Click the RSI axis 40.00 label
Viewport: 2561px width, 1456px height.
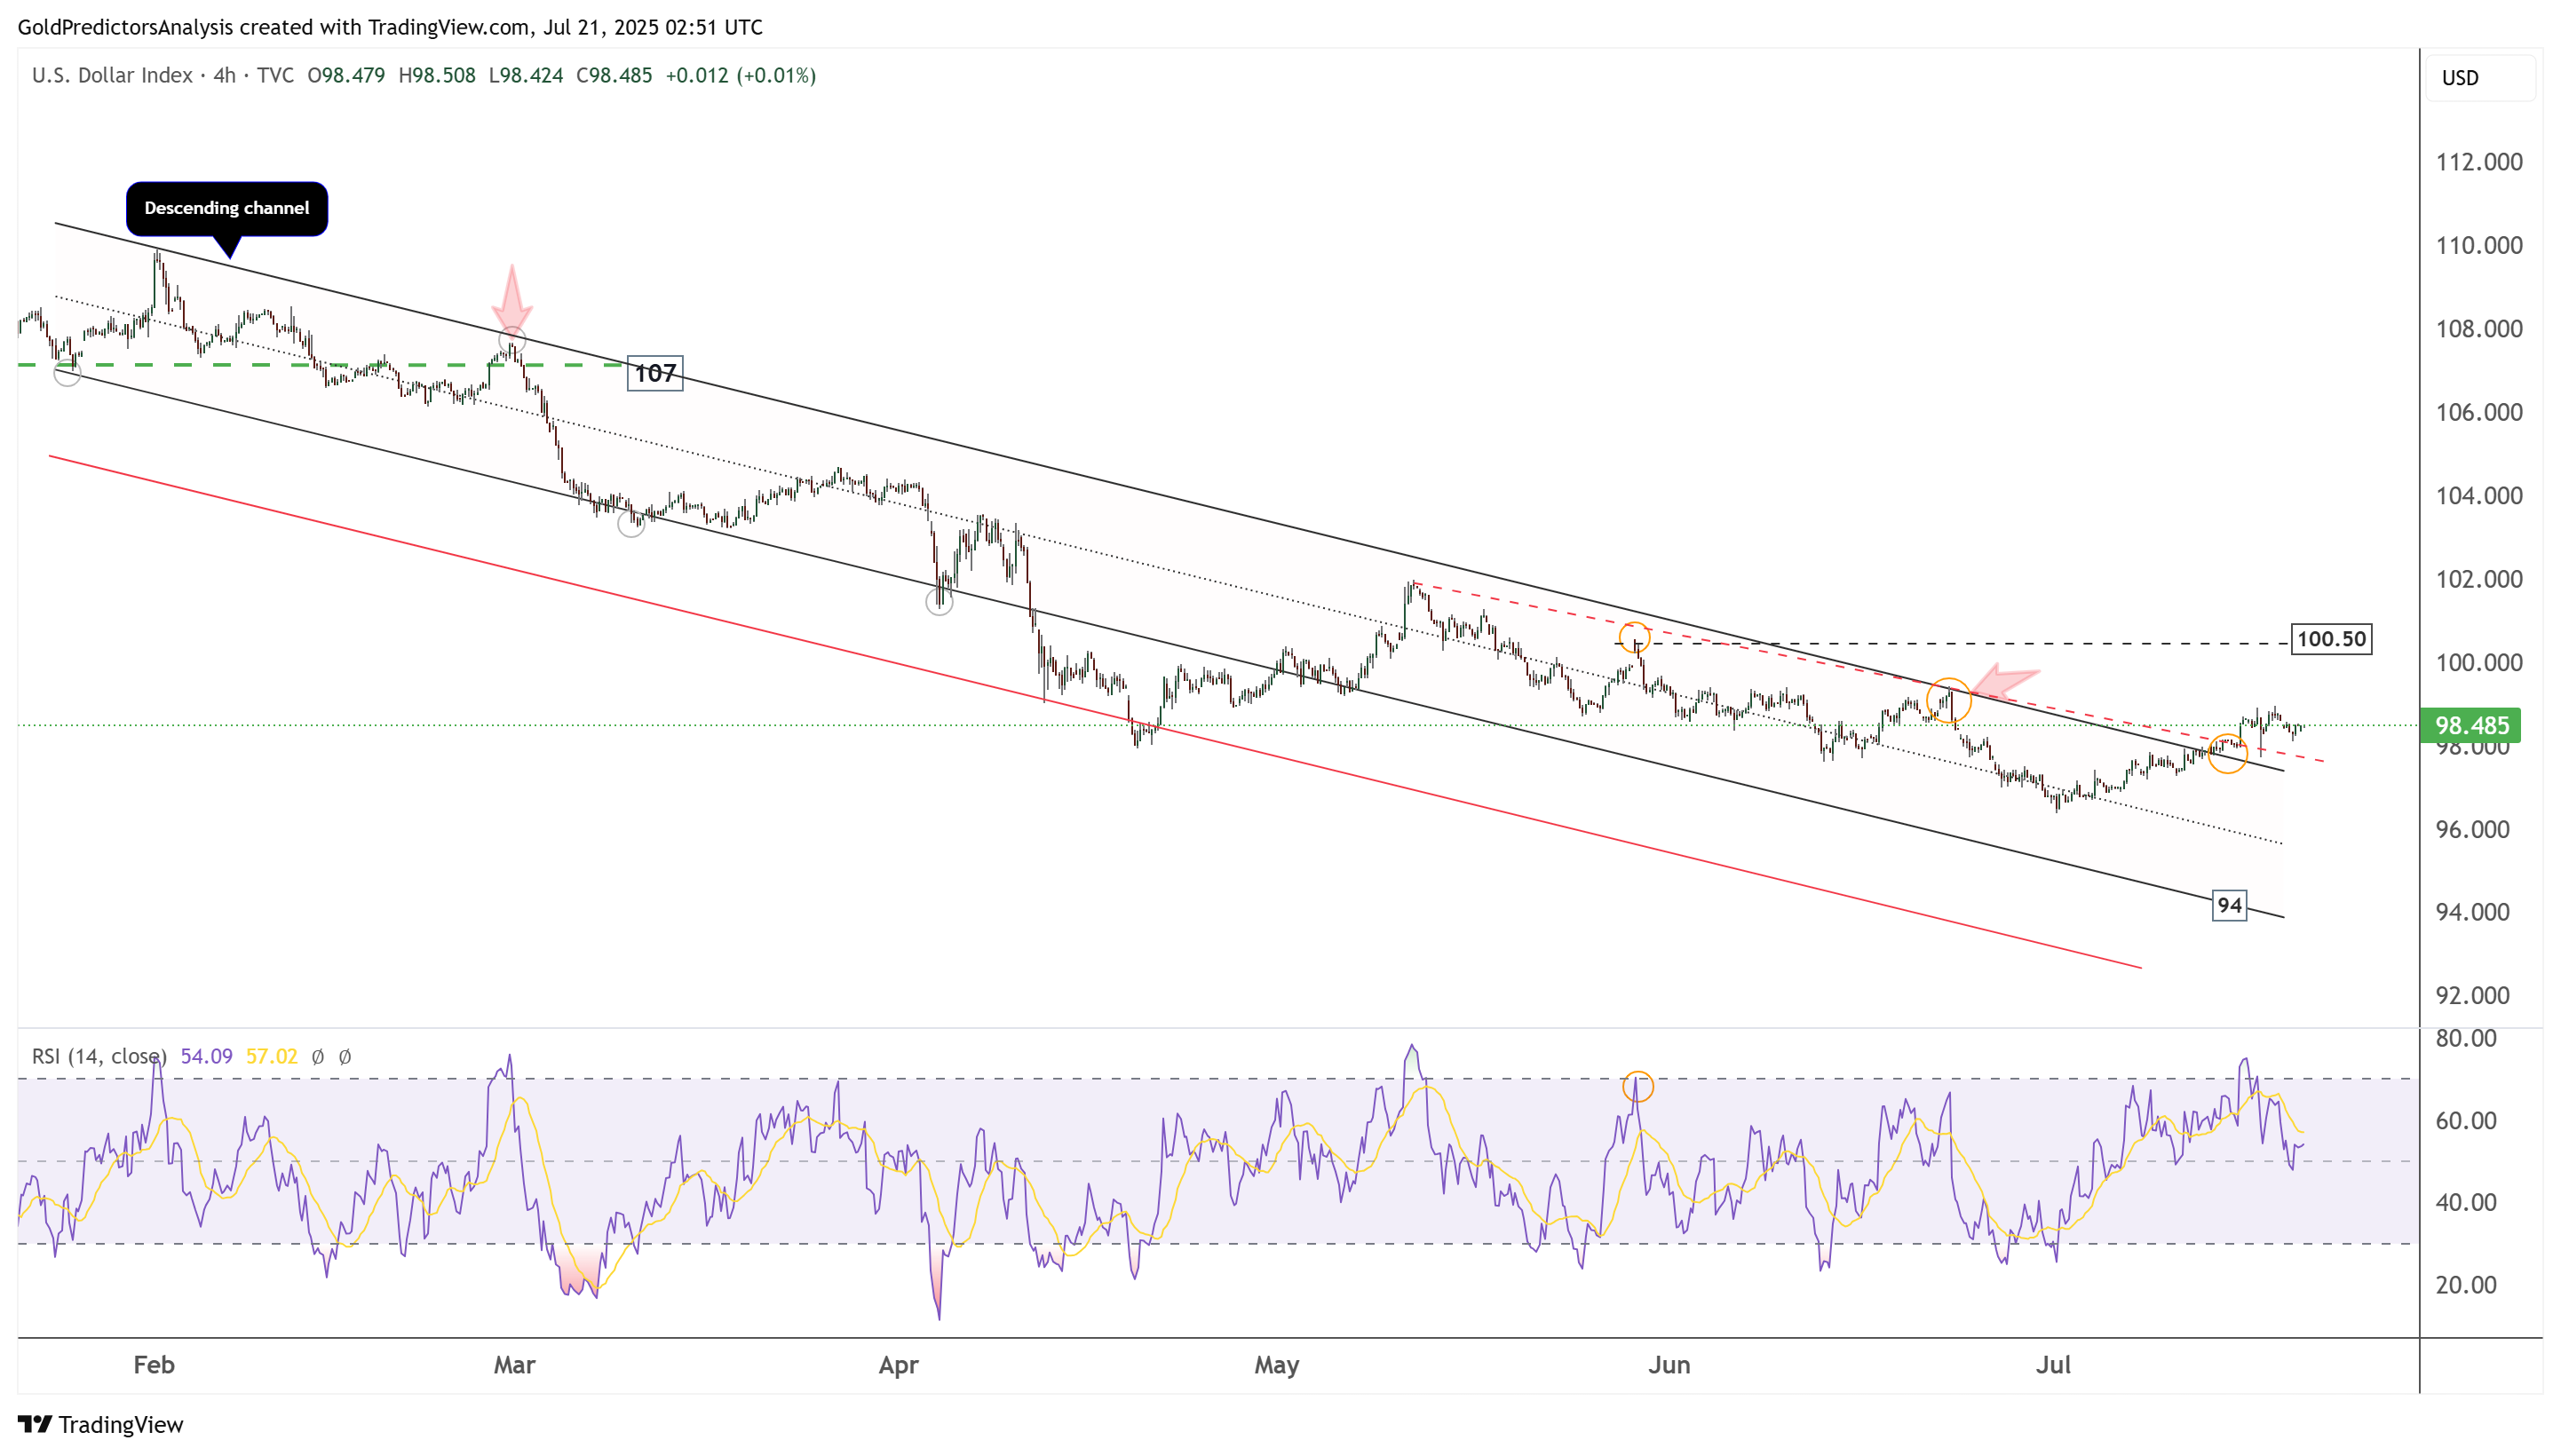coord(2466,1202)
